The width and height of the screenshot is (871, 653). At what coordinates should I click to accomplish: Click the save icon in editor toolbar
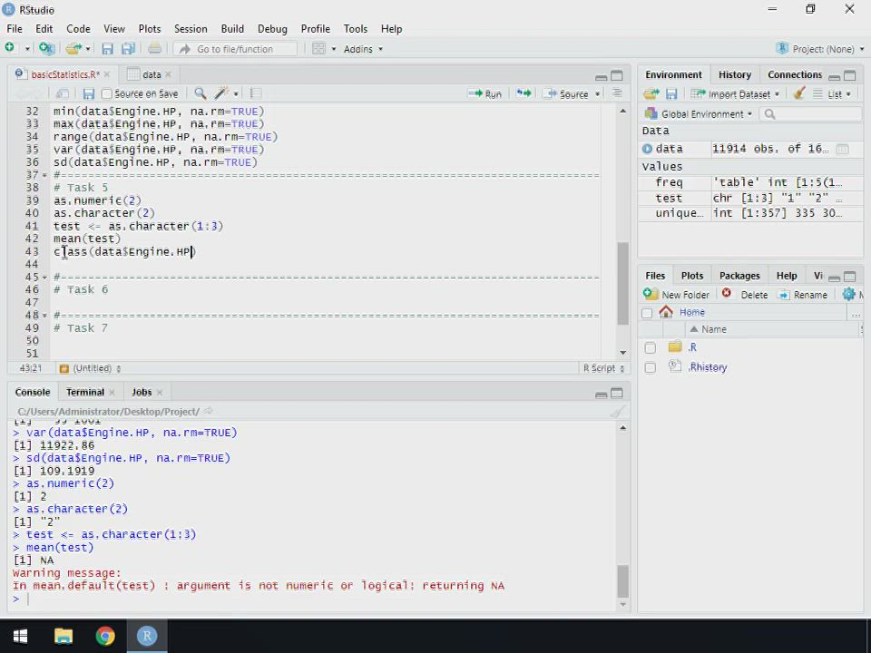88,93
